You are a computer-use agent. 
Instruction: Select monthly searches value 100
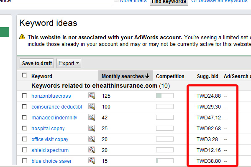106,107
